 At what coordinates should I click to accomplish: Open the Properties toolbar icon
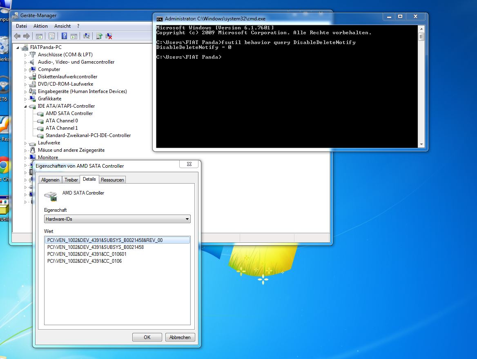pos(52,36)
